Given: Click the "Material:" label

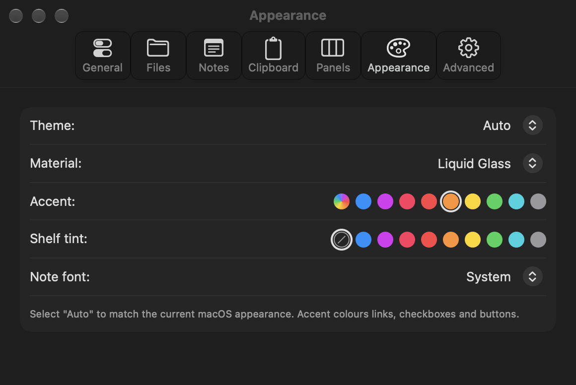Looking at the screenshot, I should (x=56, y=163).
